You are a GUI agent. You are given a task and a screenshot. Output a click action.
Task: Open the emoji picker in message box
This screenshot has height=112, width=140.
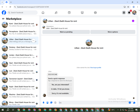(130, 103)
